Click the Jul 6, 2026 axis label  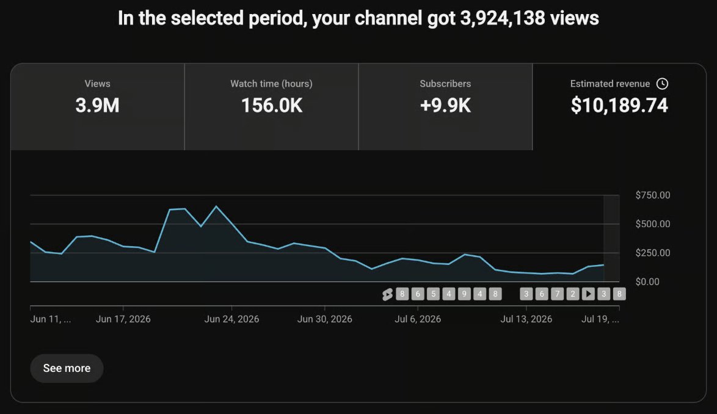(x=418, y=319)
